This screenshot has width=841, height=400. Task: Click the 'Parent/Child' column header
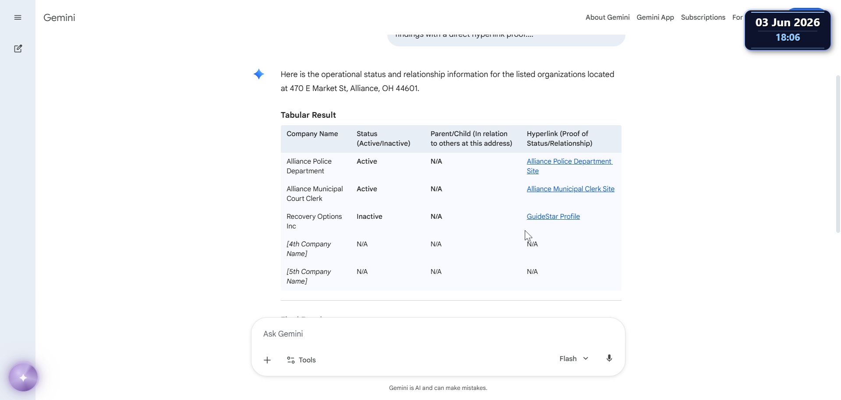[x=471, y=139]
